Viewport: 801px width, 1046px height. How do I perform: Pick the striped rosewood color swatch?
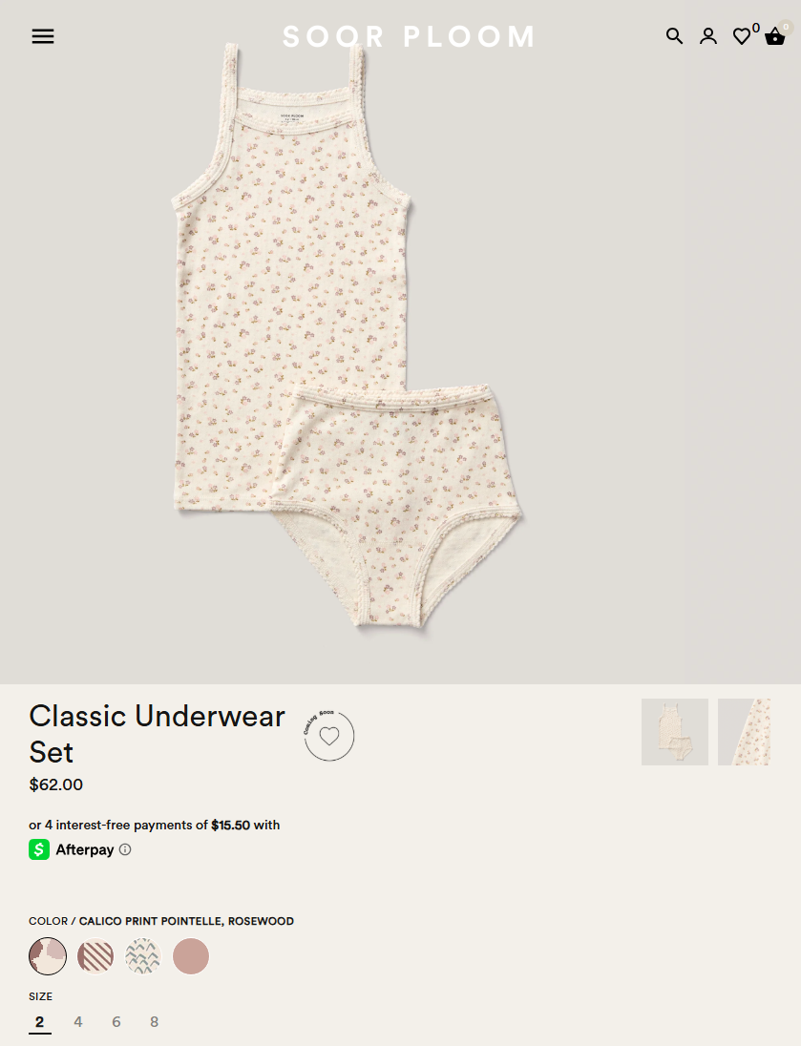coord(95,956)
